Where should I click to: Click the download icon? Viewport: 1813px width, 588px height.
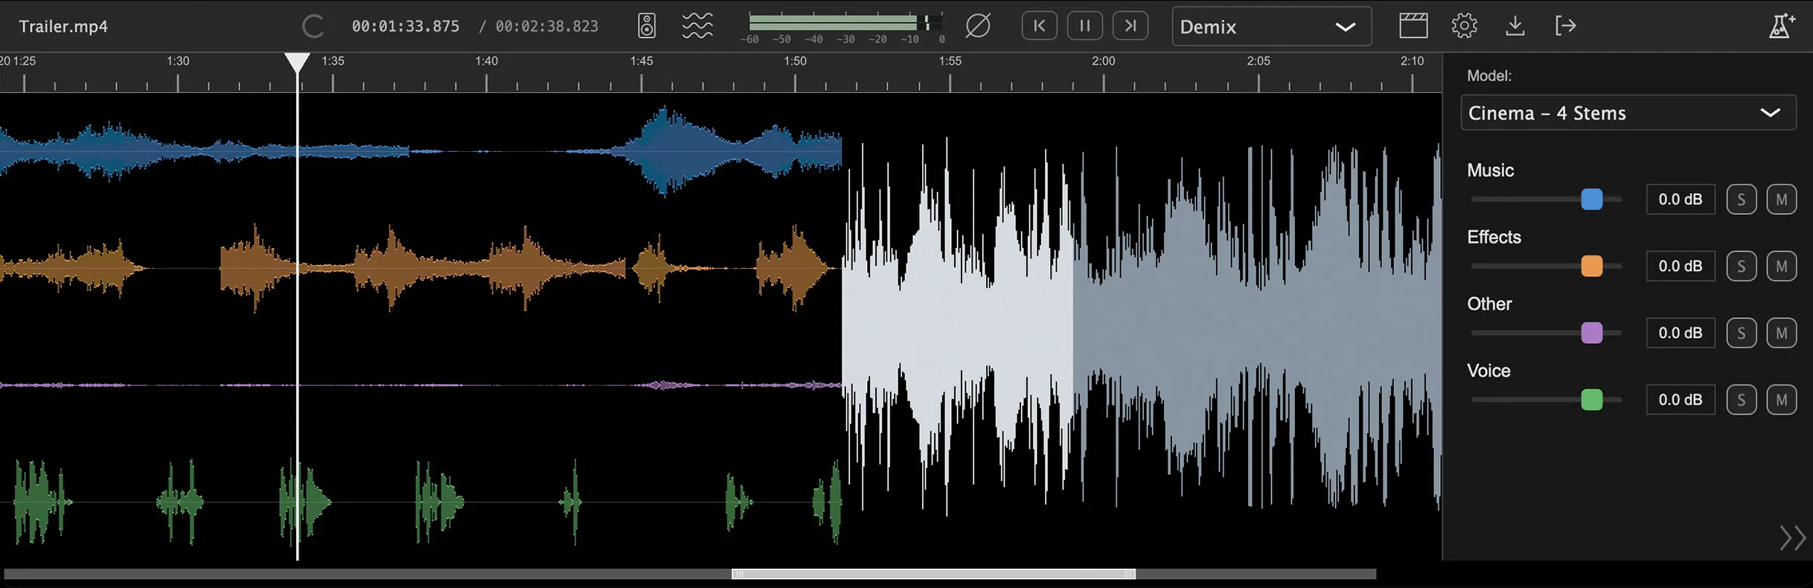[1515, 26]
